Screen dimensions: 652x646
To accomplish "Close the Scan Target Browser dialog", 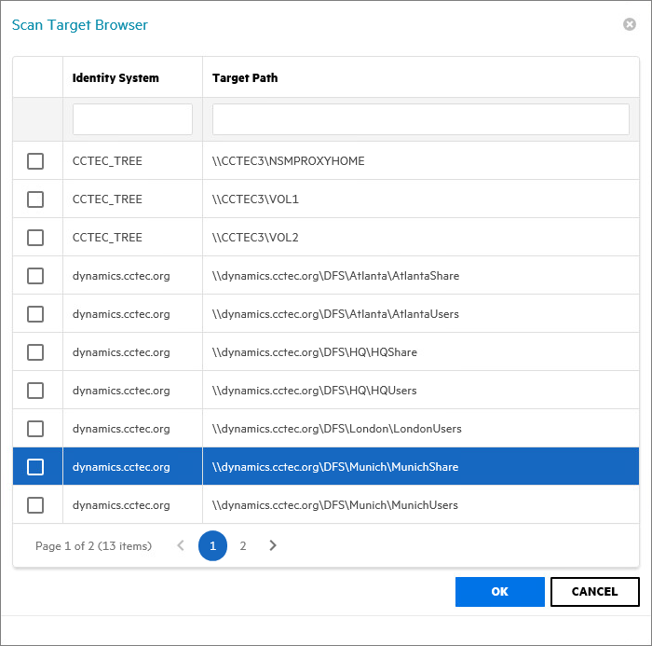I will pos(630,24).
